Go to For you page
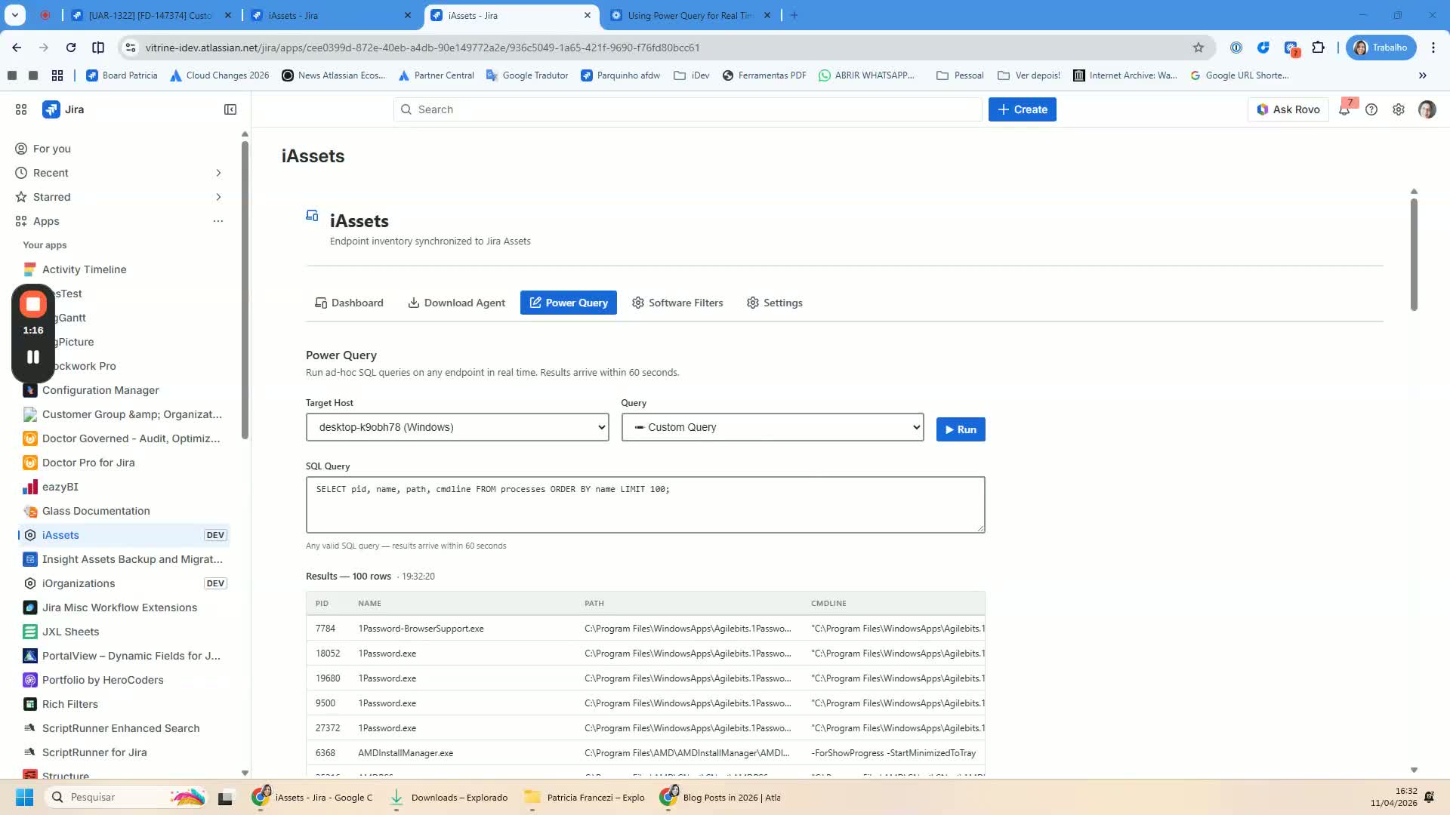 [52, 149]
